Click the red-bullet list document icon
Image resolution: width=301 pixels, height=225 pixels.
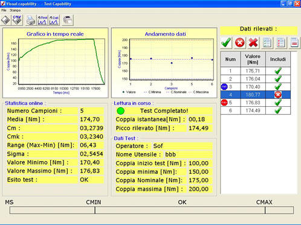coord(281,43)
